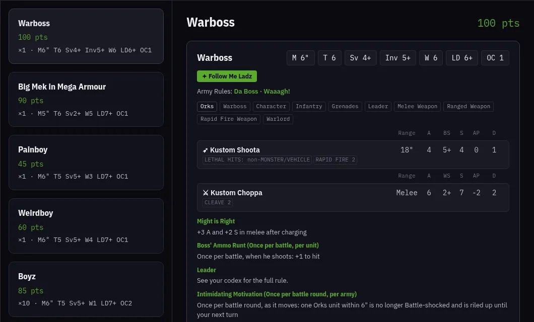Click the Warlord keyword tag
The image size is (534, 322).
[278, 119]
